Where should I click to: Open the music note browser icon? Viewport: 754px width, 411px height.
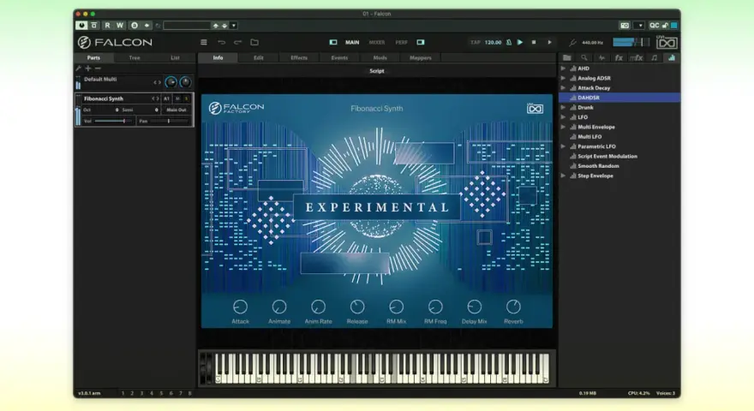654,57
